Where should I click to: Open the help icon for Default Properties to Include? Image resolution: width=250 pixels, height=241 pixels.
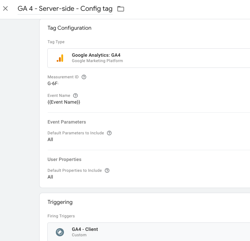(107, 170)
